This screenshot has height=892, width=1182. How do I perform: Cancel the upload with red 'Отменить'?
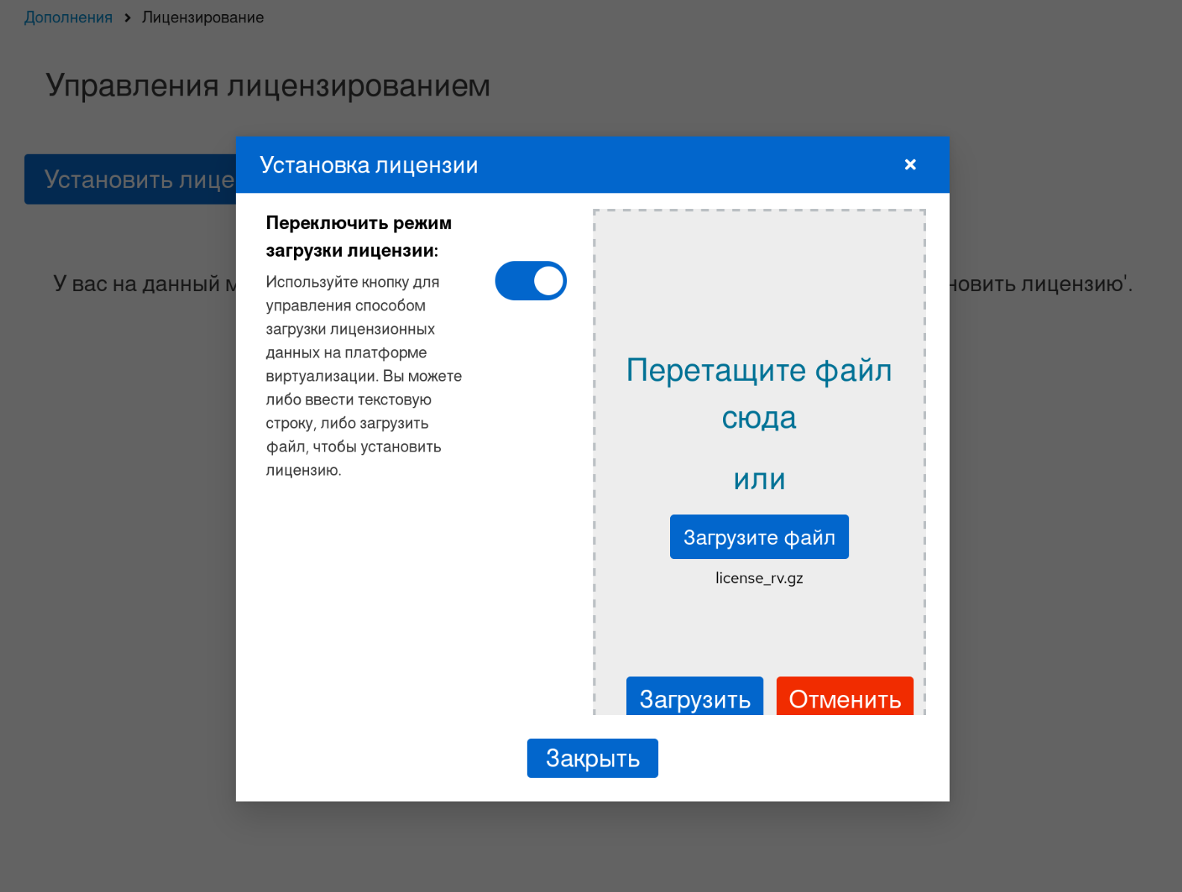(x=844, y=697)
